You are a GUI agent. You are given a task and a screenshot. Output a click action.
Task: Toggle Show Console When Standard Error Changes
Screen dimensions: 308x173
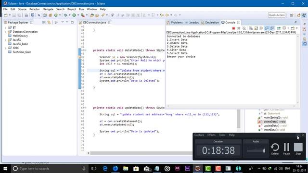[272, 28]
